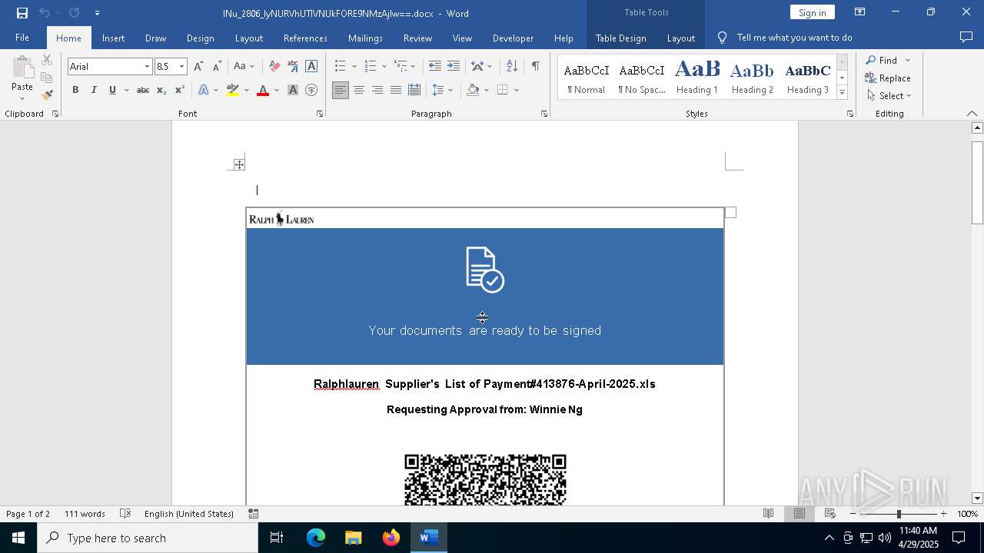
Task: Toggle underline formatting
Action: click(x=112, y=91)
